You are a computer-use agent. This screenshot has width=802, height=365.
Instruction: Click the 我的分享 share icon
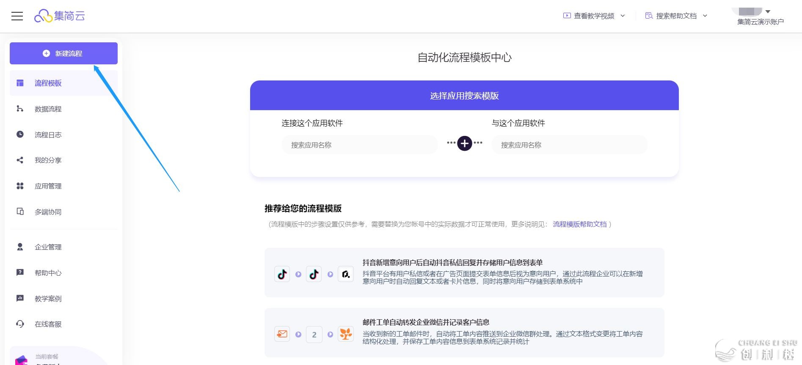coord(20,160)
